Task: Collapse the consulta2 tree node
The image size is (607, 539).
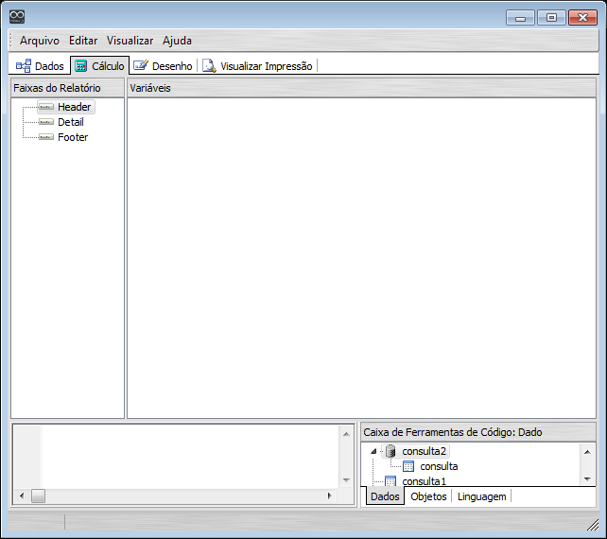Action: coord(375,451)
